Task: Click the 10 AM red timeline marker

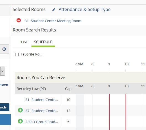Action: pyautogui.click(x=126, y=112)
